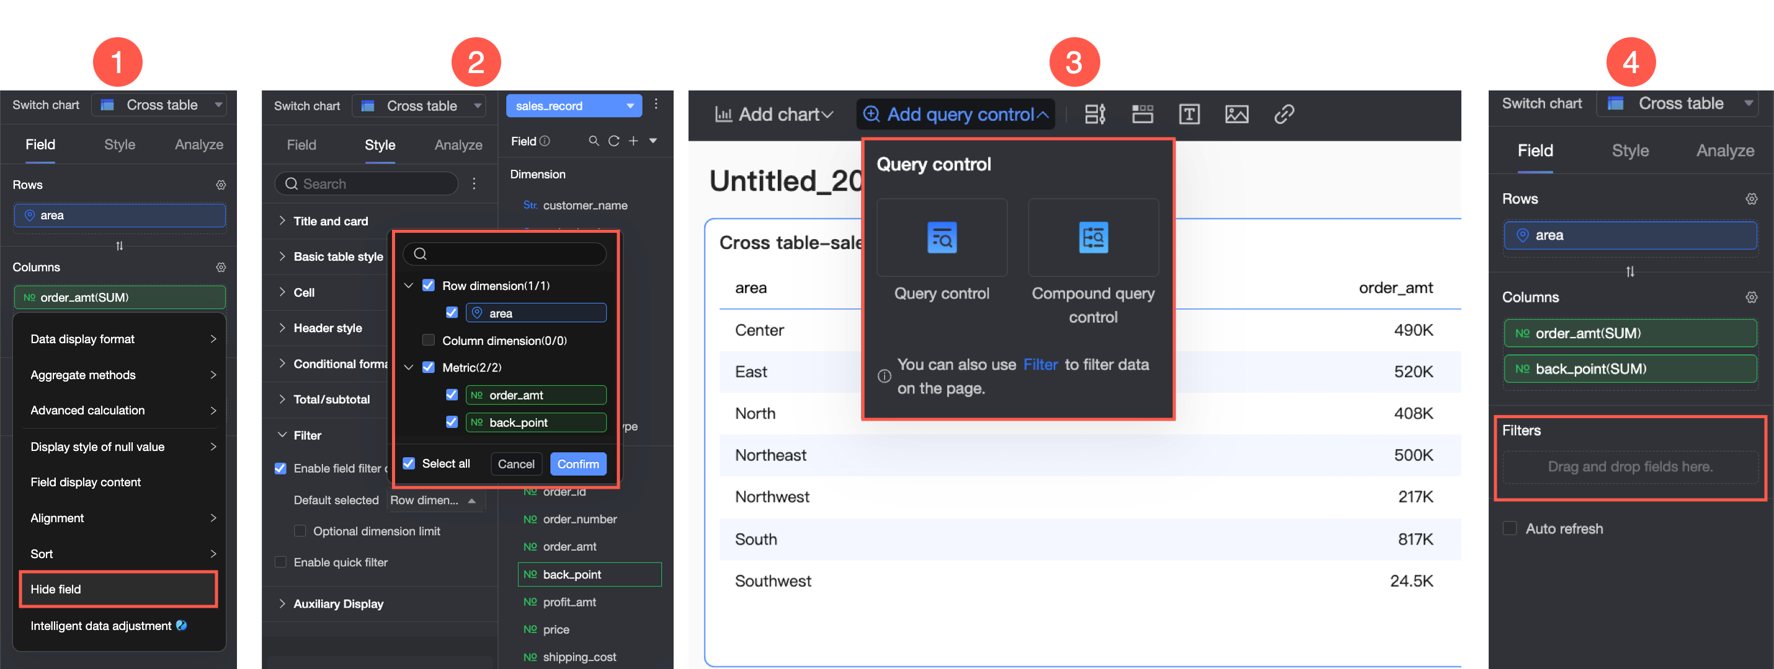Screen dimensions: 1774x669
Task: Open the Add chart dropdown
Action: pos(774,114)
